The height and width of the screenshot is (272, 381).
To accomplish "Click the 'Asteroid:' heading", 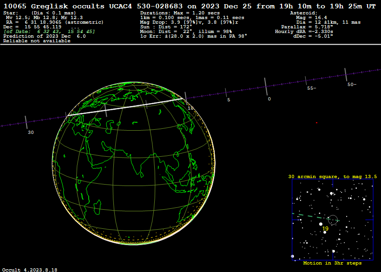I will pos(304,13).
